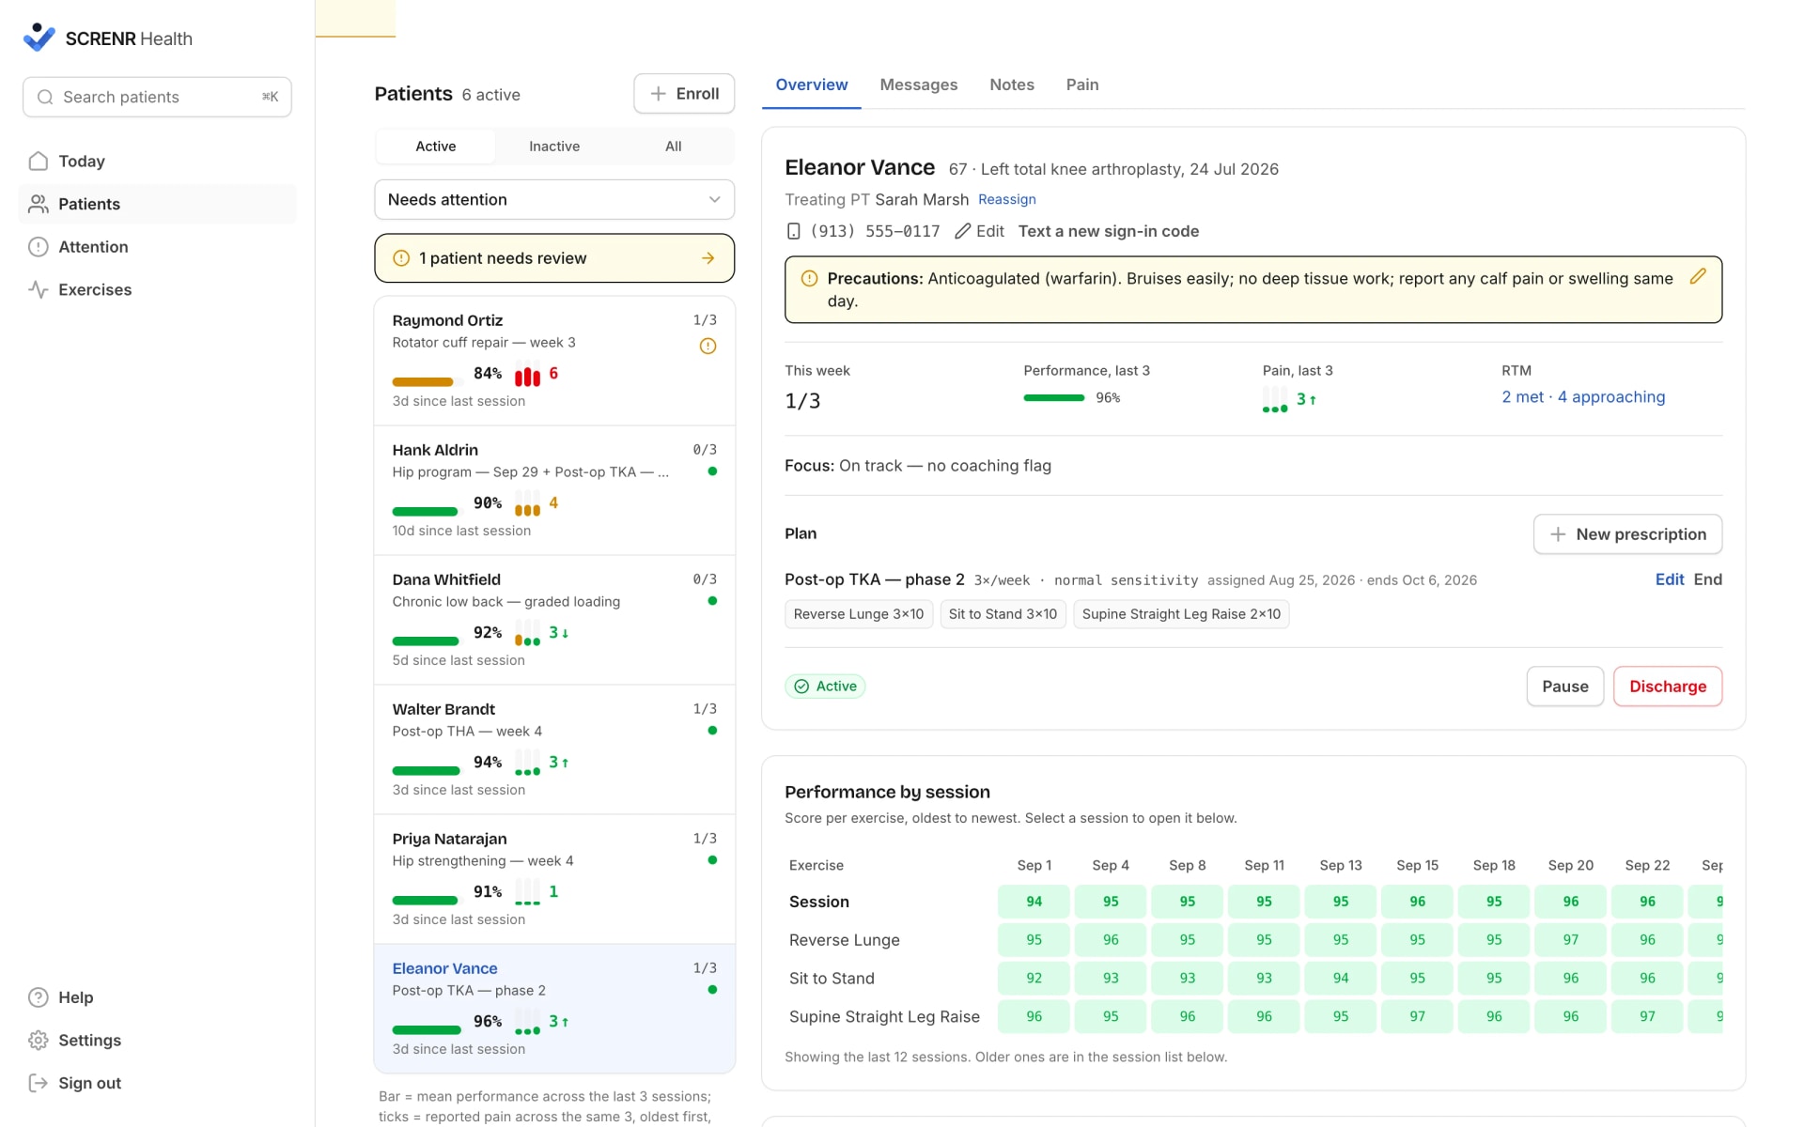The width and height of the screenshot is (1804, 1127).
Task: Click the plus icon on New prescription
Action: [1558, 534]
